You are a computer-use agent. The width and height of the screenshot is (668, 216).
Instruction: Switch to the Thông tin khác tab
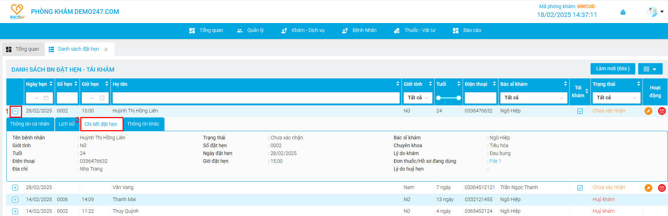tap(144, 124)
